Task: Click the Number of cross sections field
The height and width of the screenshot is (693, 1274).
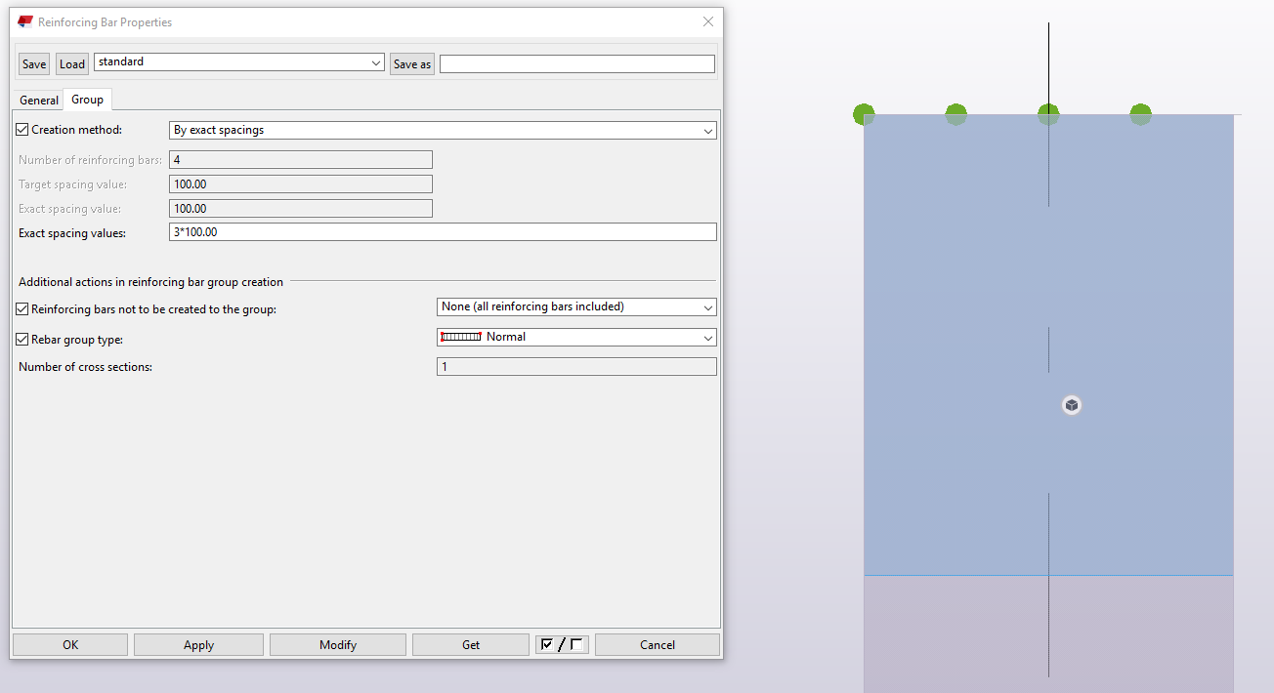Action: pos(576,367)
